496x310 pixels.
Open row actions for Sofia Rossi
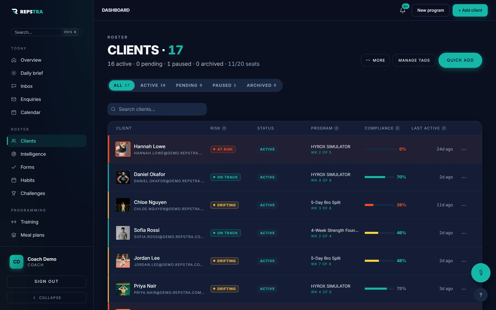click(x=464, y=233)
